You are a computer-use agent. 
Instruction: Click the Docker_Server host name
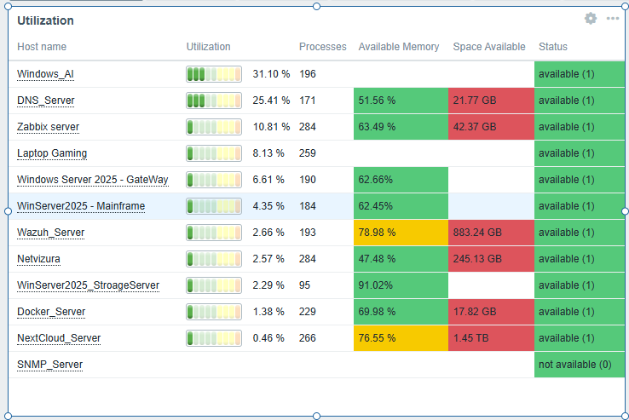pos(51,312)
